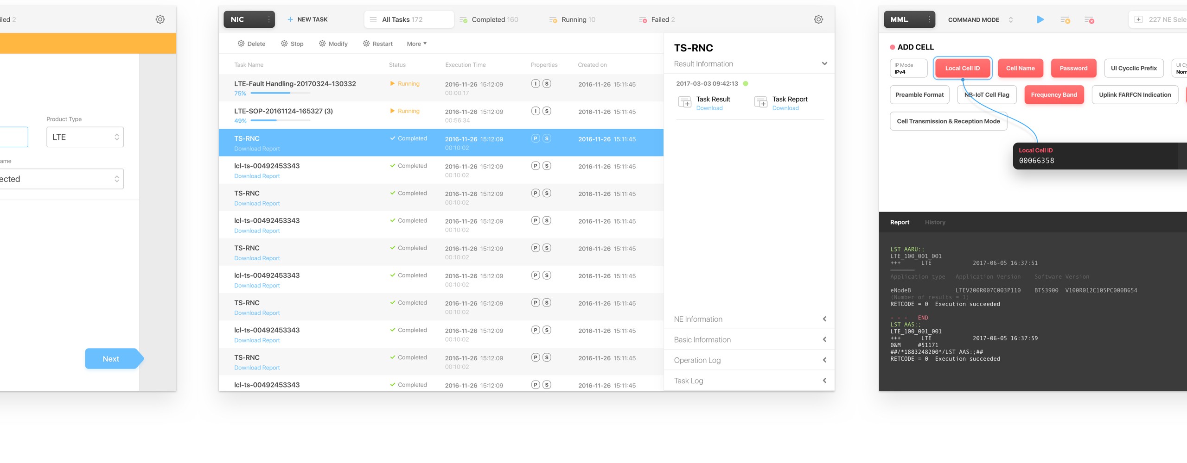Click the Next button
1187x463 pixels.
111,358
